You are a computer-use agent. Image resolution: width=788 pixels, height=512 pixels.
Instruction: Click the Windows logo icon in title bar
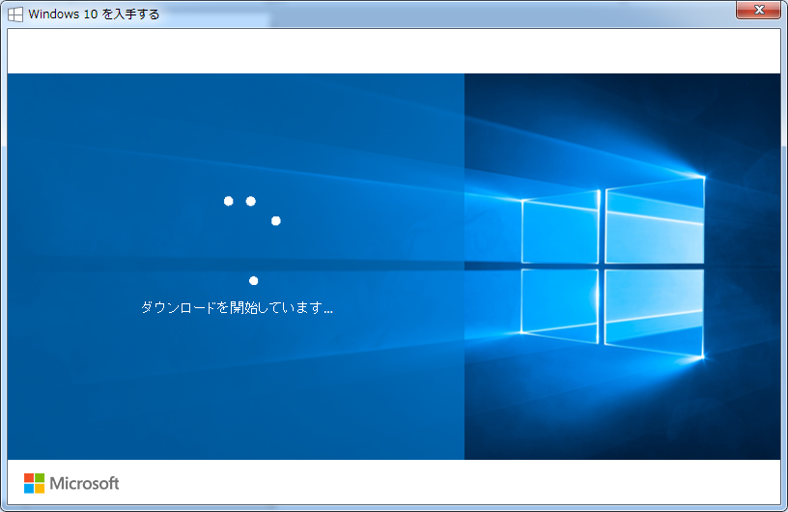point(15,14)
